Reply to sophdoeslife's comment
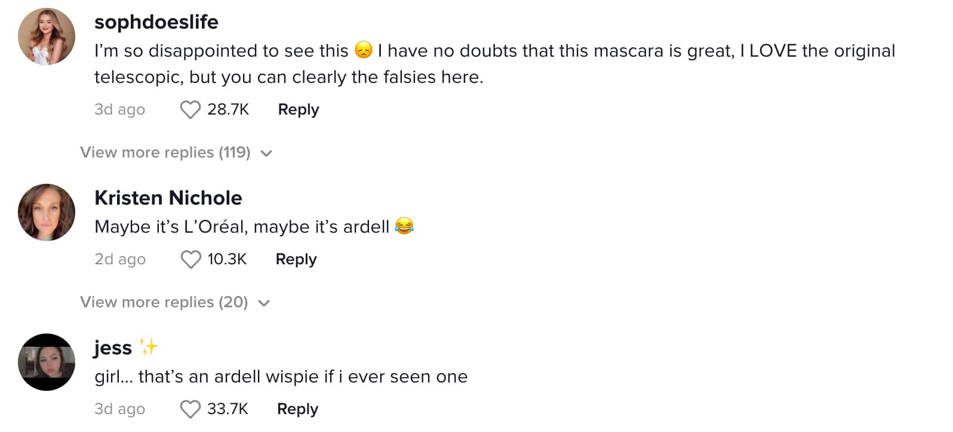The image size is (953, 432). (299, 110)
